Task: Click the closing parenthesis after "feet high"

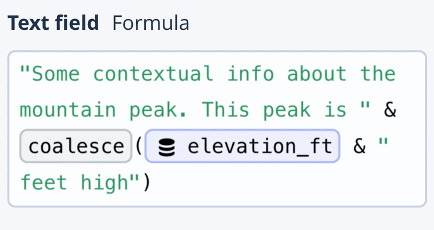Action: click(x=146, y=183)
